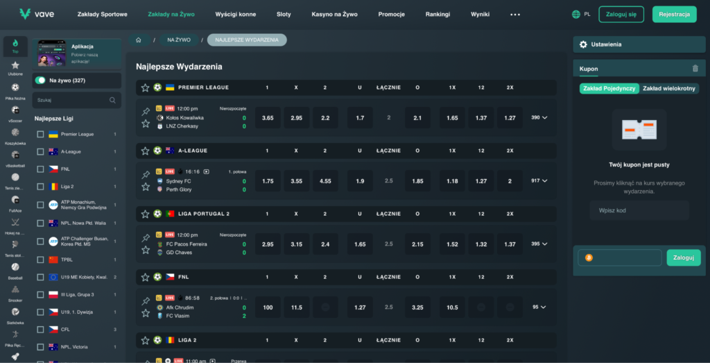The width and height of the screenshot is (710, 363).
Task: Open Ustawienia settings gear
Action: (x=583, y=44)
